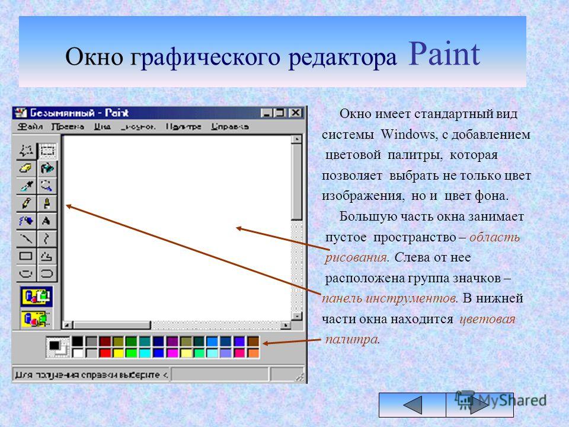Select the Curve tool
Screen dimensions: 569x427
(x=47, y=238)
